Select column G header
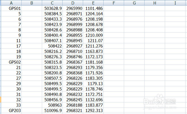This screenshot has height=114, width=187. tap(134, 3)
